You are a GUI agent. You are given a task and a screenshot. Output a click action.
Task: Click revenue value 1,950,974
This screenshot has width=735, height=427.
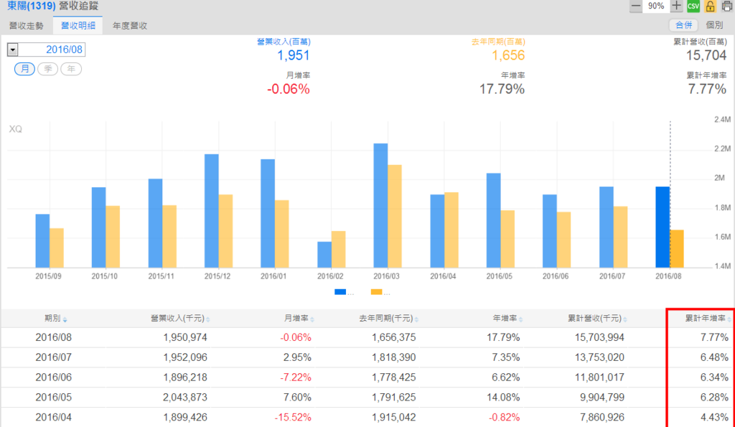pyautogui.click(x=185, y=337)
